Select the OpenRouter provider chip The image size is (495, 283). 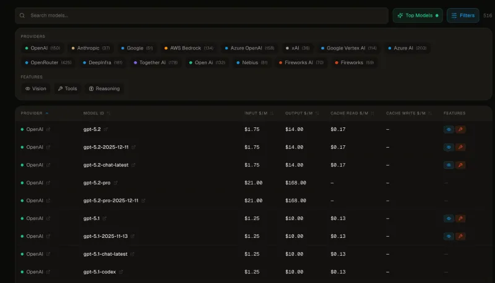(48, 62)
